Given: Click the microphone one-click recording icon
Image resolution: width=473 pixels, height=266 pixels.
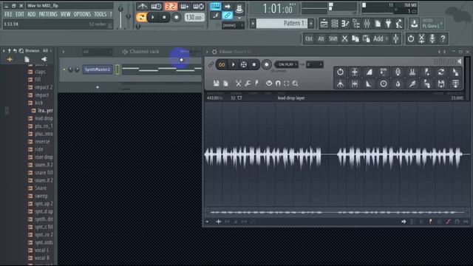Looking at the screenshot, I should [x=432, y=38].
